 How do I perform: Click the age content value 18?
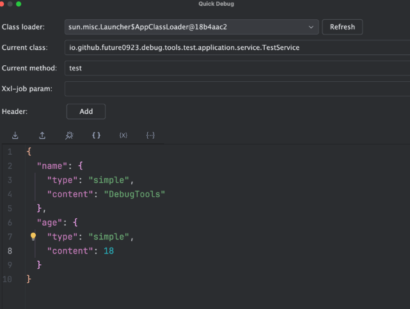[x=108, y=251]
